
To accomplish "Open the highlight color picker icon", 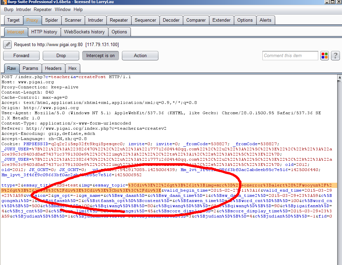I will (x=324, y=55).
